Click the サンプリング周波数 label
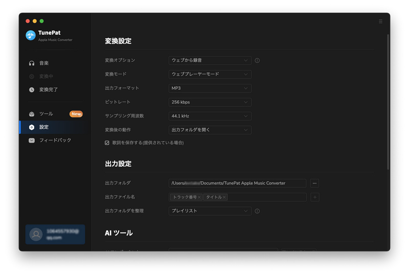 [x=124, y=116]
